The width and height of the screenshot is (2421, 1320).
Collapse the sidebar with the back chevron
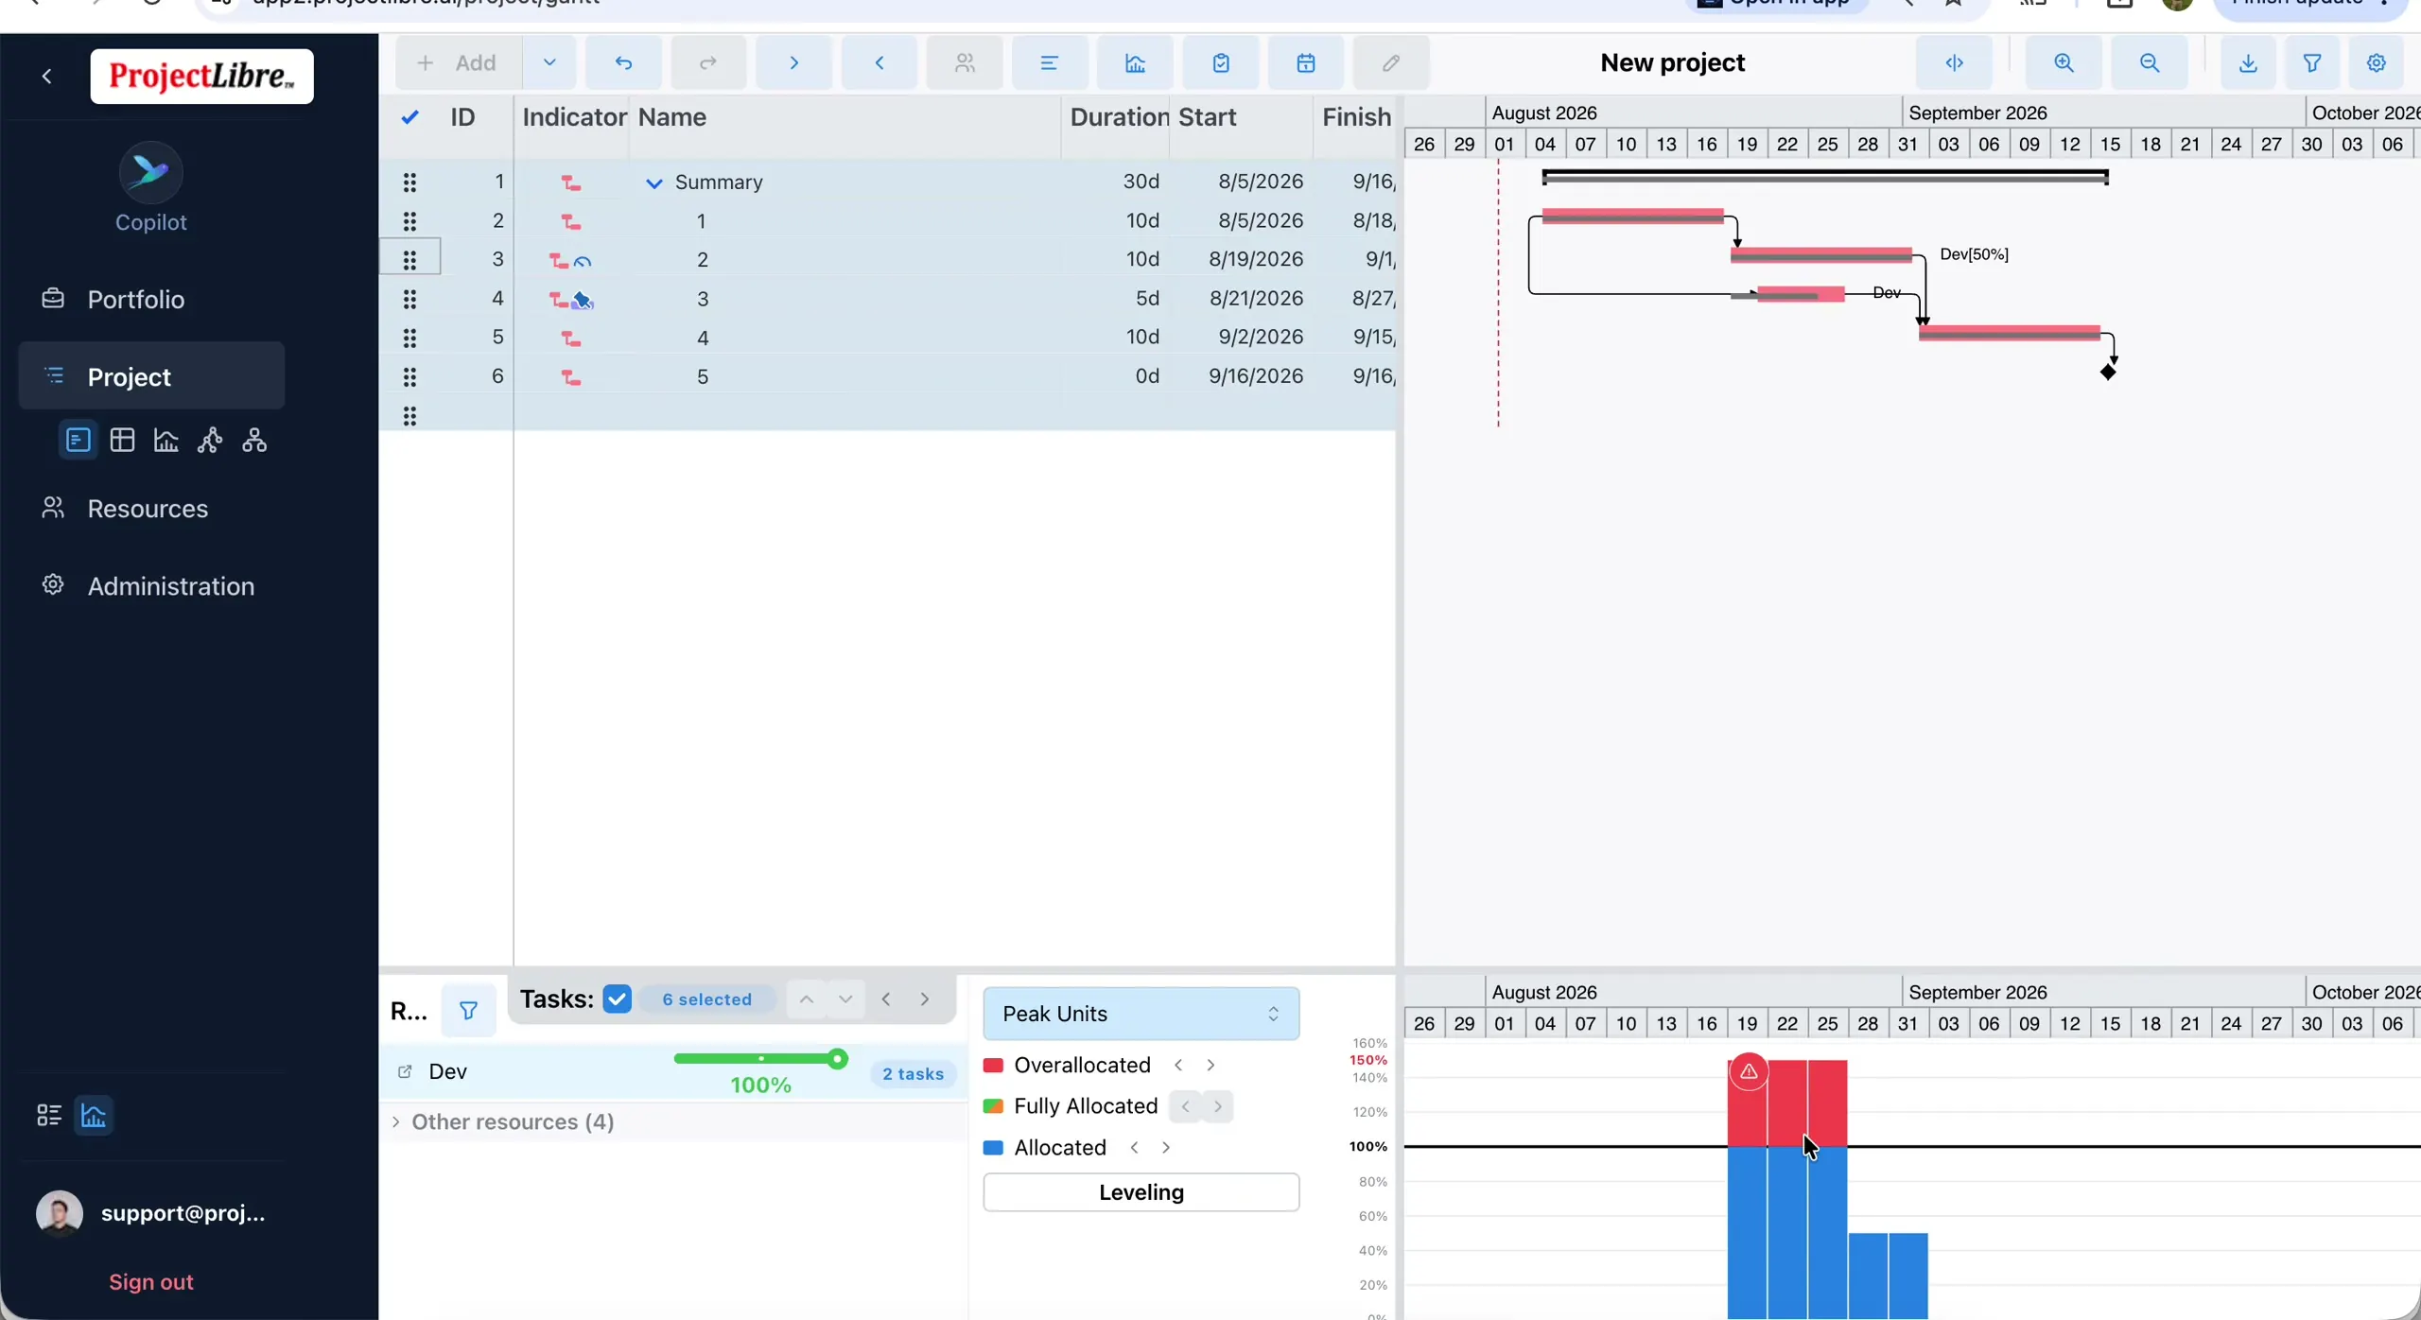pyautogui.click(x=47, y=77)
